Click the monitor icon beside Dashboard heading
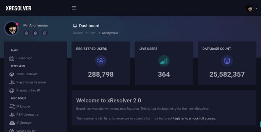Viewport: 261px width, 132px height. 75,25
